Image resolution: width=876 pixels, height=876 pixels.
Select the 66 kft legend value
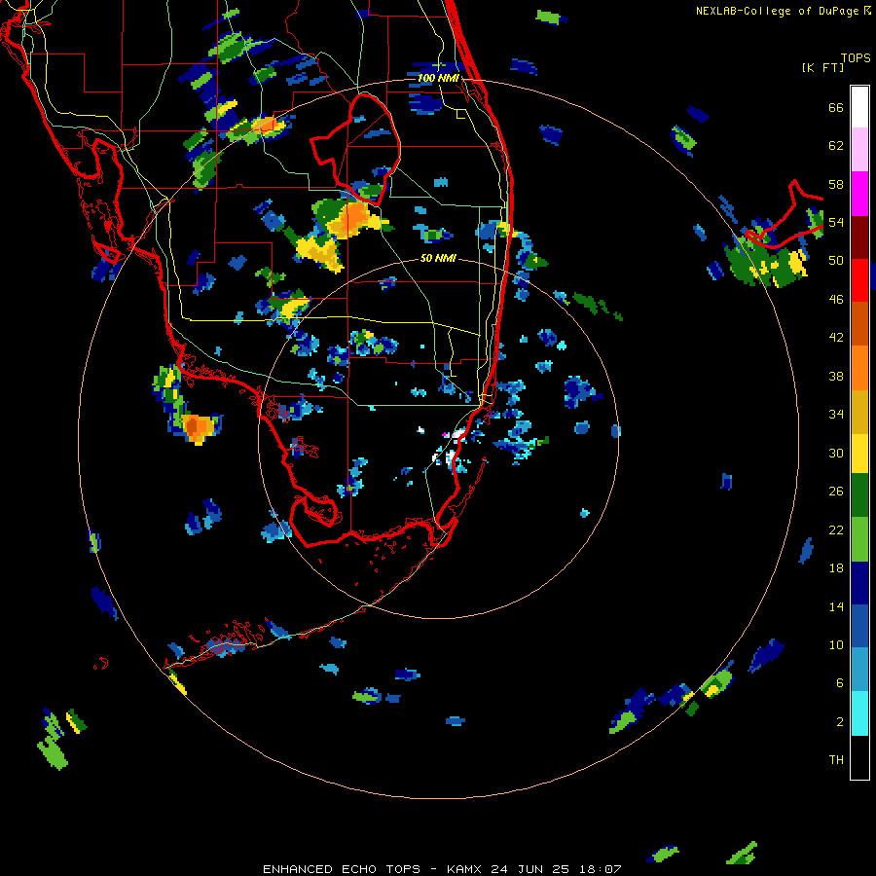tap(836, 108)
